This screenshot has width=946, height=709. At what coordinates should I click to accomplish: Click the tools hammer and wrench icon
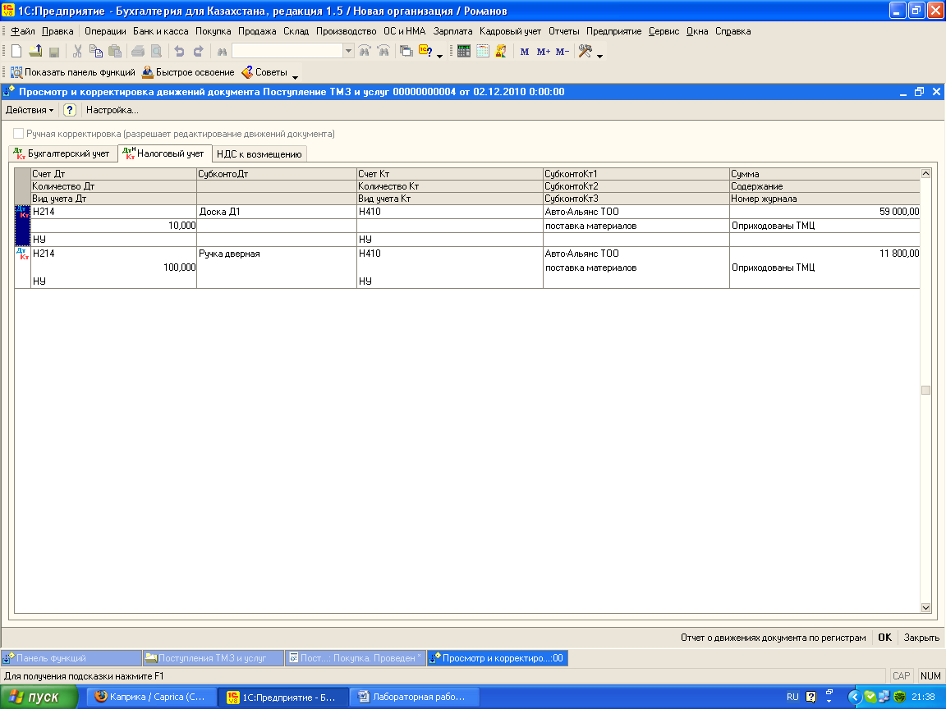(585, 52)
